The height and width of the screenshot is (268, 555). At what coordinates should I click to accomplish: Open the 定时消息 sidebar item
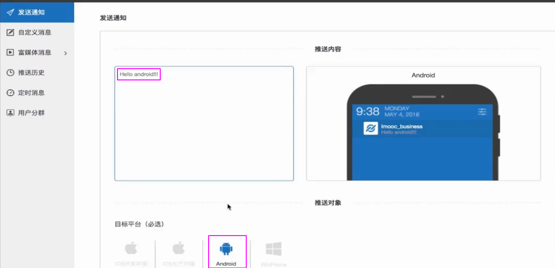(x=37, y=93)
